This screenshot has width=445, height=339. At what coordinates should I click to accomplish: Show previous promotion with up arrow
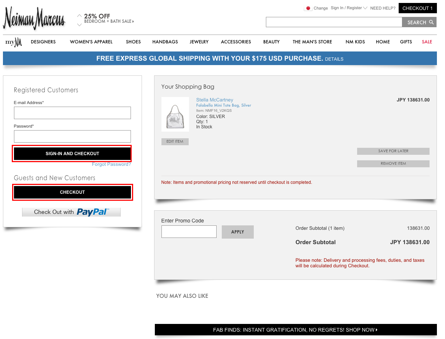[79, 16]
